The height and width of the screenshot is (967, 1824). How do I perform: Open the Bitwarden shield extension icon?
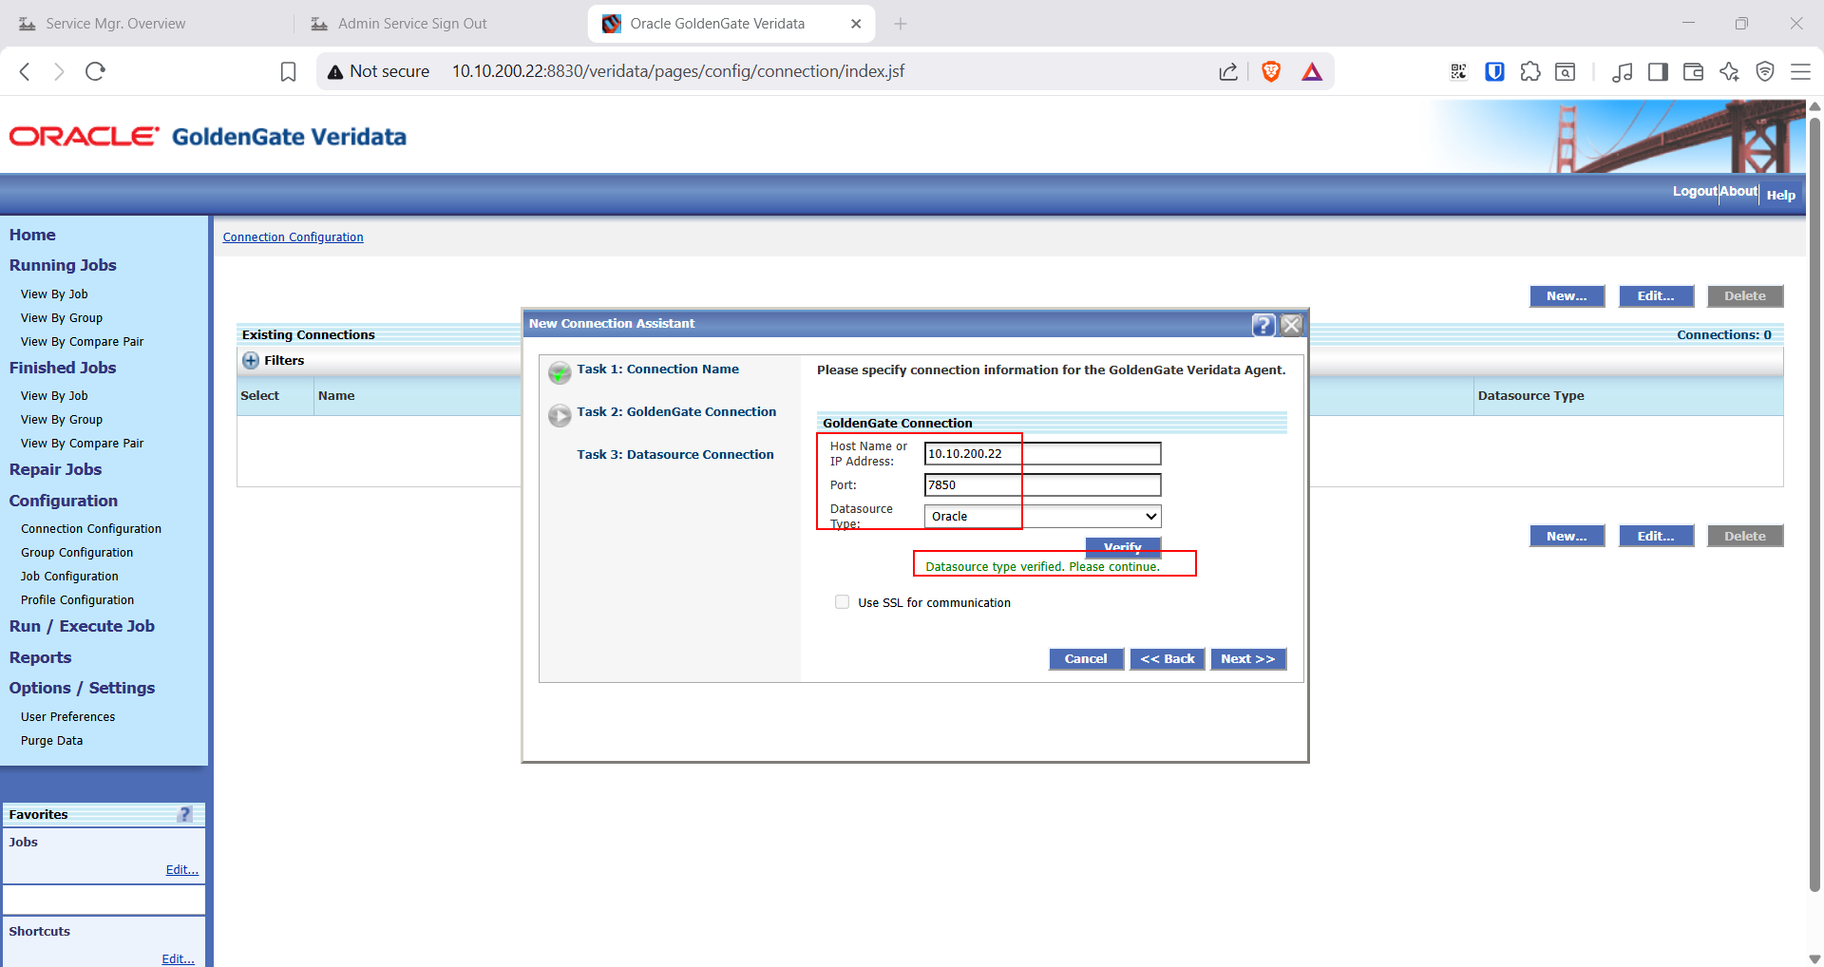pos(1494,71)
